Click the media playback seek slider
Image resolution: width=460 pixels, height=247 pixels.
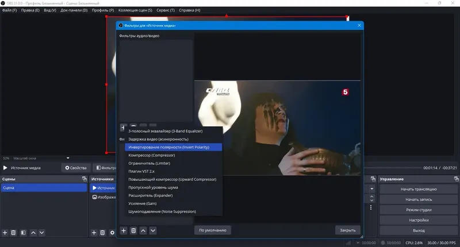click(x=393, y=168)
